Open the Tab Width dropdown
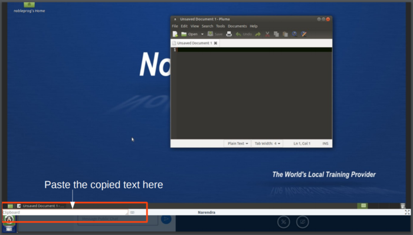This screenshot has width=413, height=235. tap(267, 143)
